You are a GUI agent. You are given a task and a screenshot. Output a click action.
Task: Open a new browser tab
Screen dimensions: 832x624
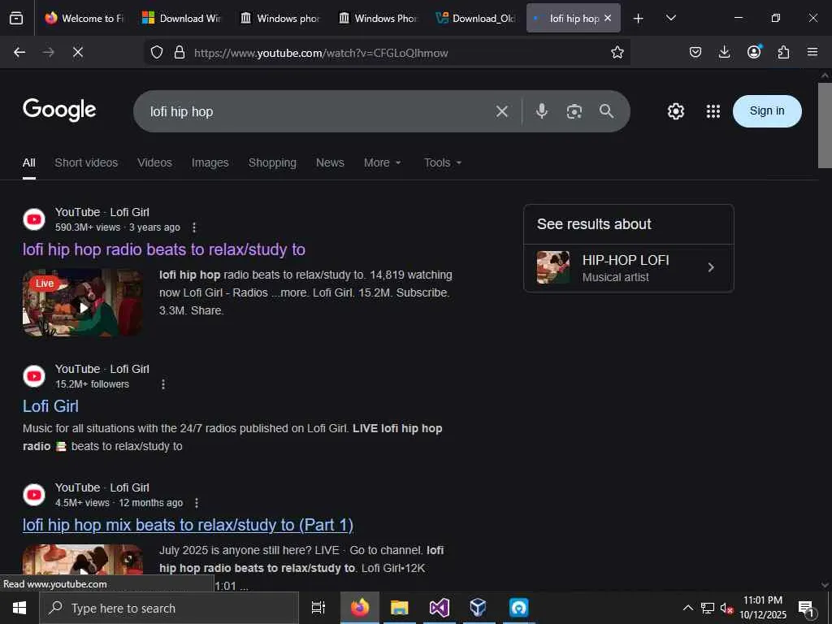[639, 19]
